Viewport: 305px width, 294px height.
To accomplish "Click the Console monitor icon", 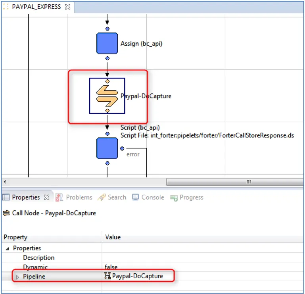I will coord(135,197).
